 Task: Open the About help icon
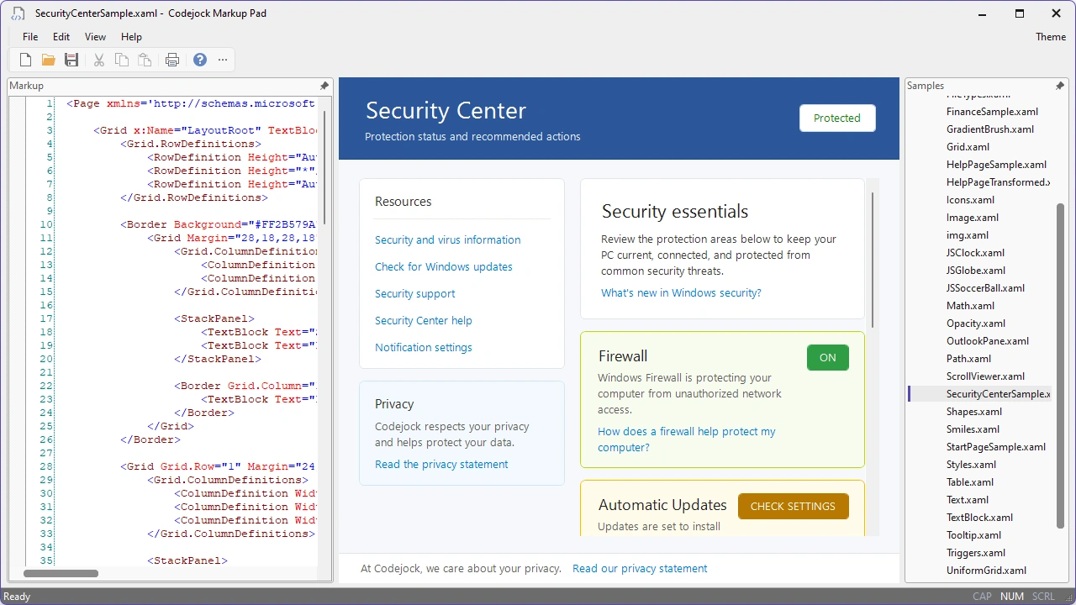coord(200,60)
